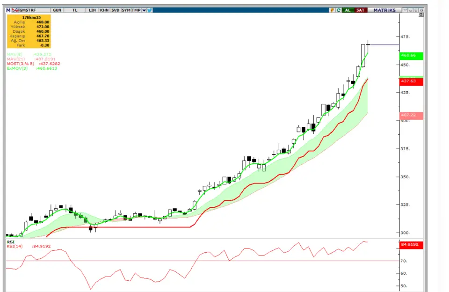Viewport: 449px width, 292px height.
Task: Click the chart symbol icon beside GMSTRF
Action: pyautogui.click(x=15, y=10)
